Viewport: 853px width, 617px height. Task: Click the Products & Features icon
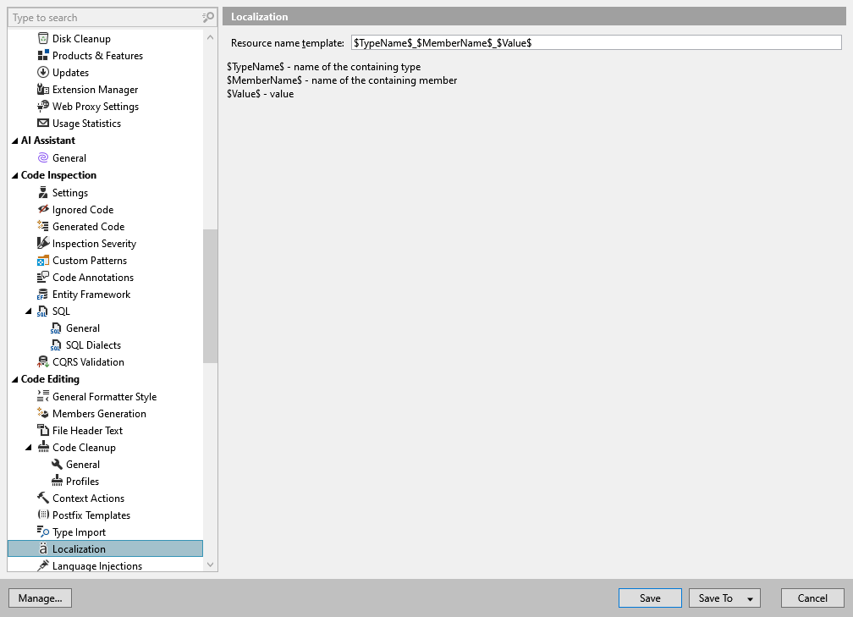pyautogui.click(x=43, y=55)
